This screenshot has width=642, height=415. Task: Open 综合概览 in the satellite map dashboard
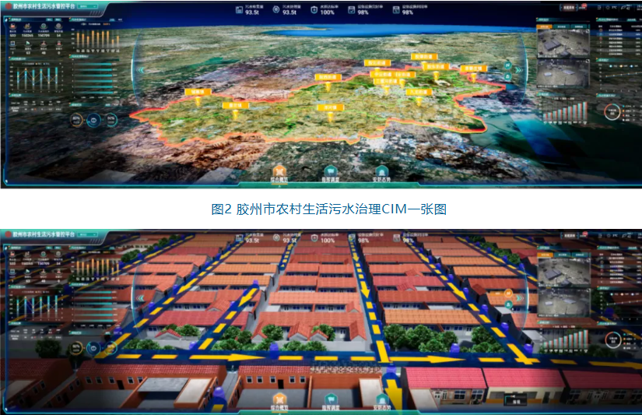(281, 172)
